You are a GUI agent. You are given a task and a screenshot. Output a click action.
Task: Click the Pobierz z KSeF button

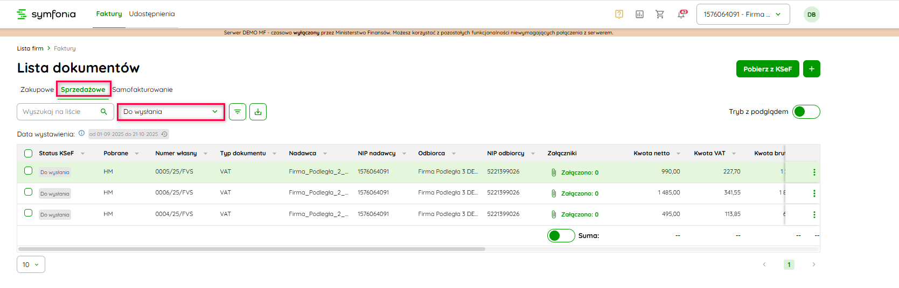coord(767,69)
